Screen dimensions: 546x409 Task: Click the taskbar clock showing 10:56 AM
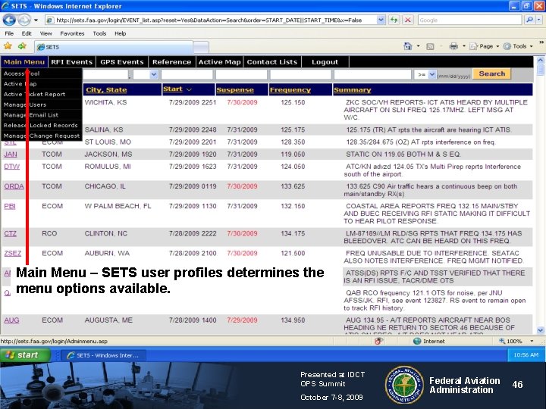click(526, 354)
